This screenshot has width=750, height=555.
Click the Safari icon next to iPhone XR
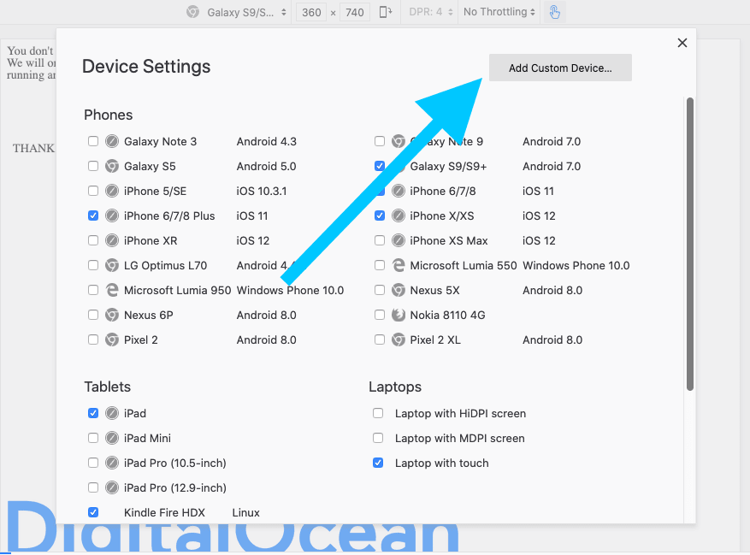tap(112, 240)
